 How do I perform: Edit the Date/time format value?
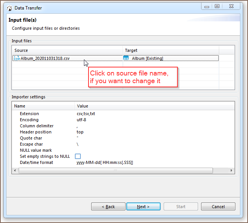tap(105, 162)
